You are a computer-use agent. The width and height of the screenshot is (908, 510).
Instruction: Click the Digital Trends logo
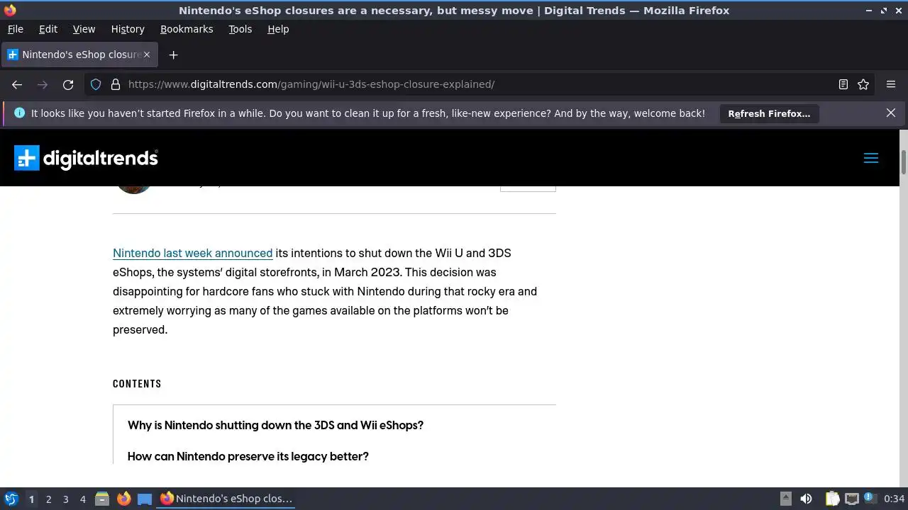coord(86,158)
